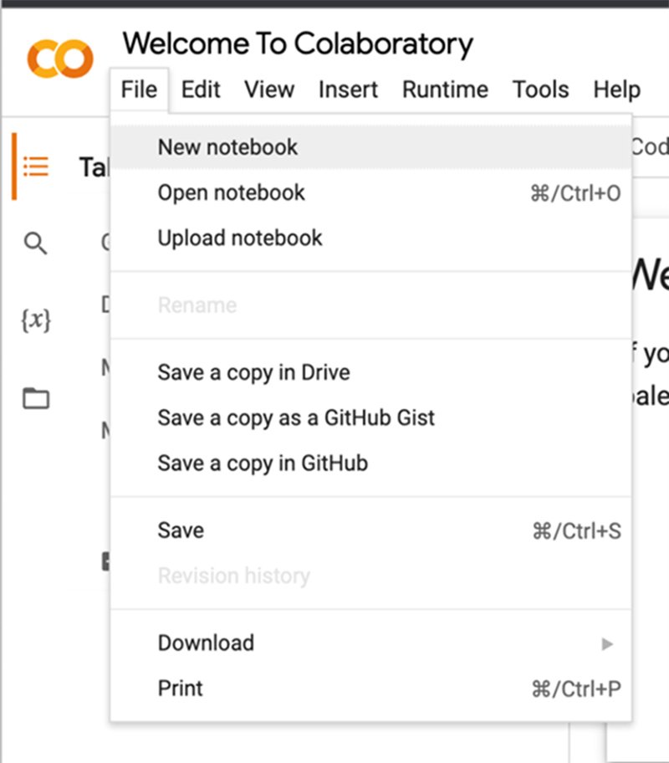The width and height of the screenshot is (669, 763).
Task: Open the Insert menu
Action: point(348,90)
